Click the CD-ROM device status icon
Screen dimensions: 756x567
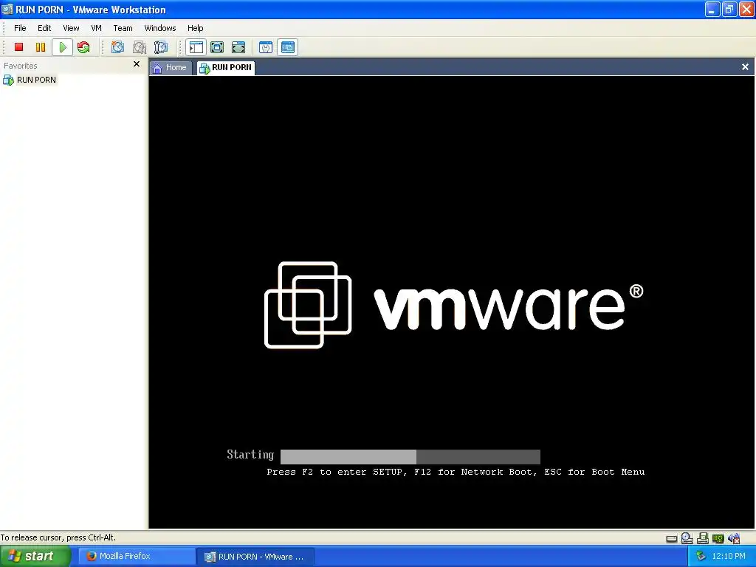coord(687,538)
